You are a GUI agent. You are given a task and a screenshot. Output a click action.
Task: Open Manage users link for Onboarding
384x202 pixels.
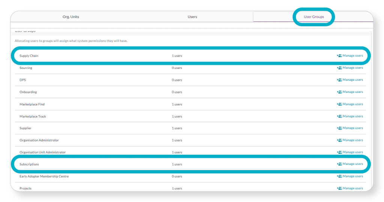point(352,92)
